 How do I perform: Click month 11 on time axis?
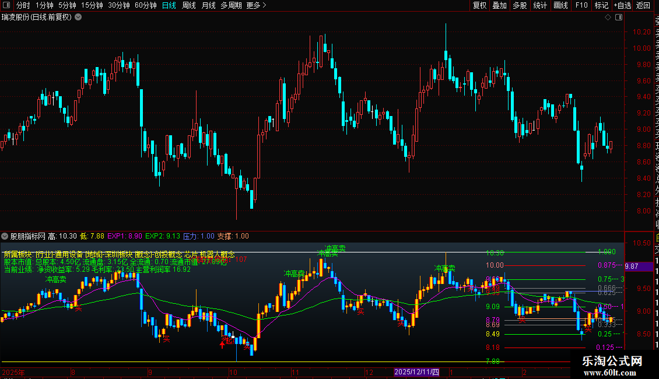296,372
